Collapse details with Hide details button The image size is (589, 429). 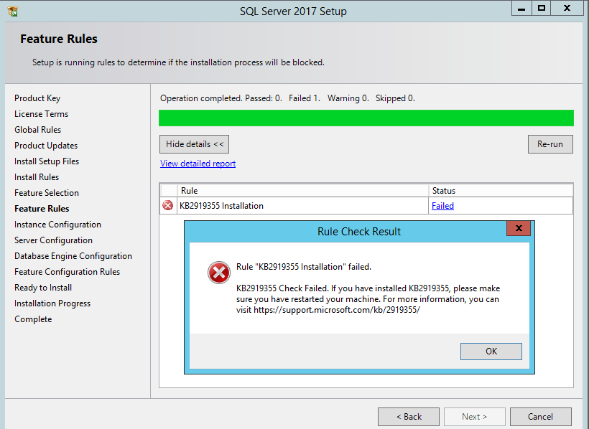194,144
